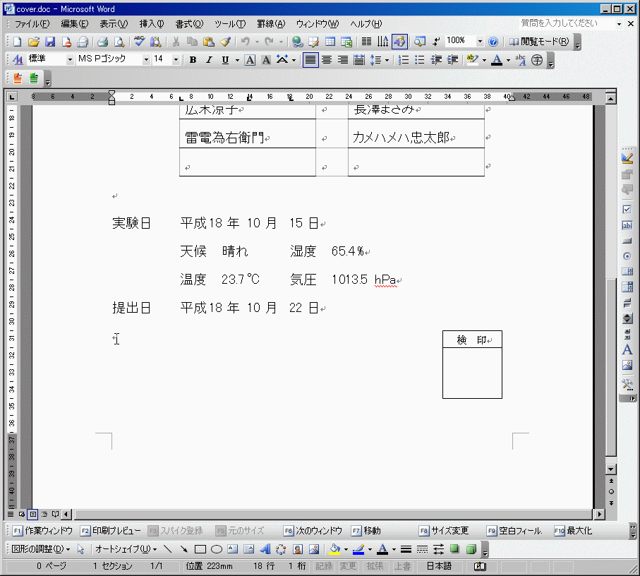Open the 挿入 (Insert) menu
The width and height of the screenshot is (640, 576).
pos(151,24)
